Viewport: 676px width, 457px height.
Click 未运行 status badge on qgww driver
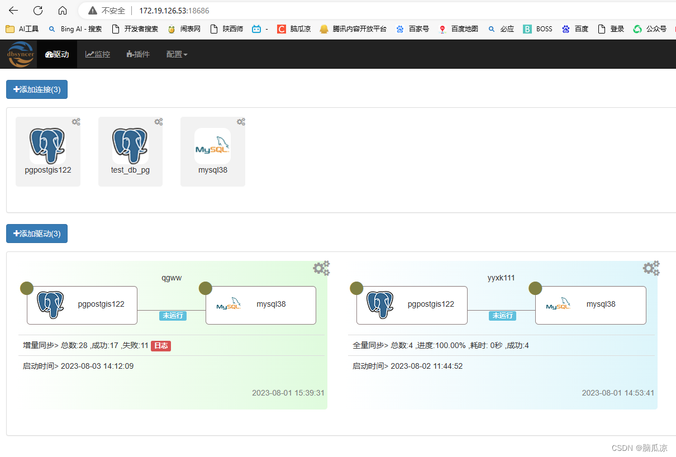coord(172,316)
